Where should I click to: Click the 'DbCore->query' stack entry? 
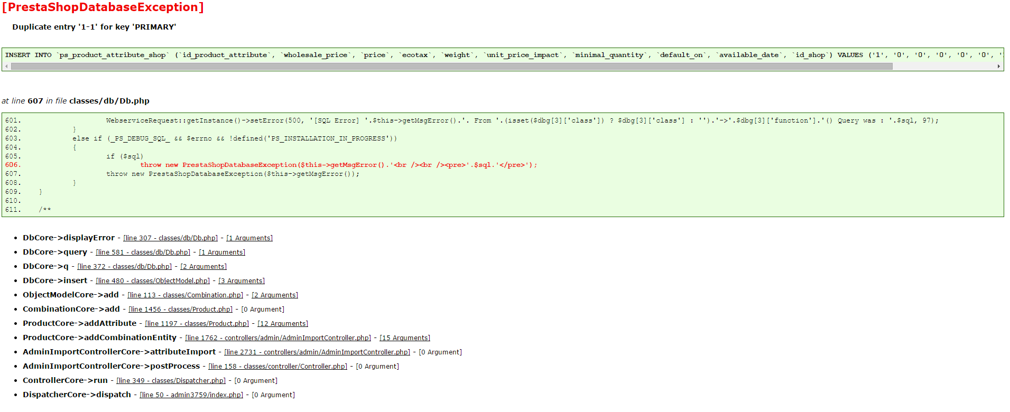[55, 252]
